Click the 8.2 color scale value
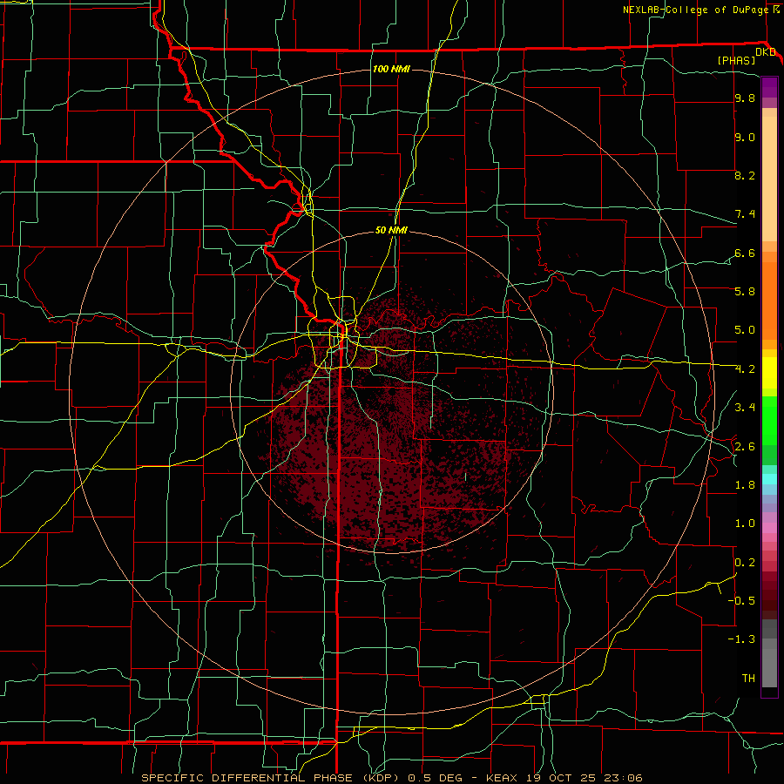This screenshot has width=784, height=784. click(745, 175)
